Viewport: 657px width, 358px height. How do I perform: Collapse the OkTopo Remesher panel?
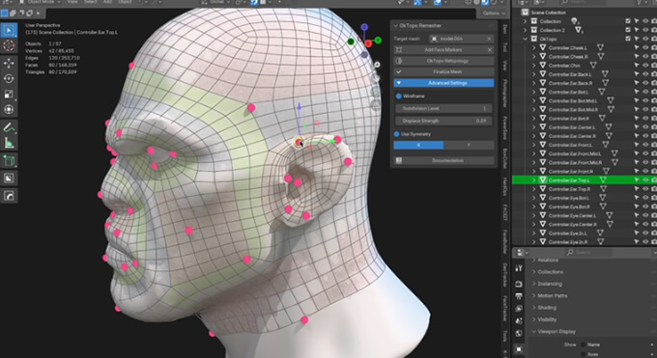tap(395, 25)
